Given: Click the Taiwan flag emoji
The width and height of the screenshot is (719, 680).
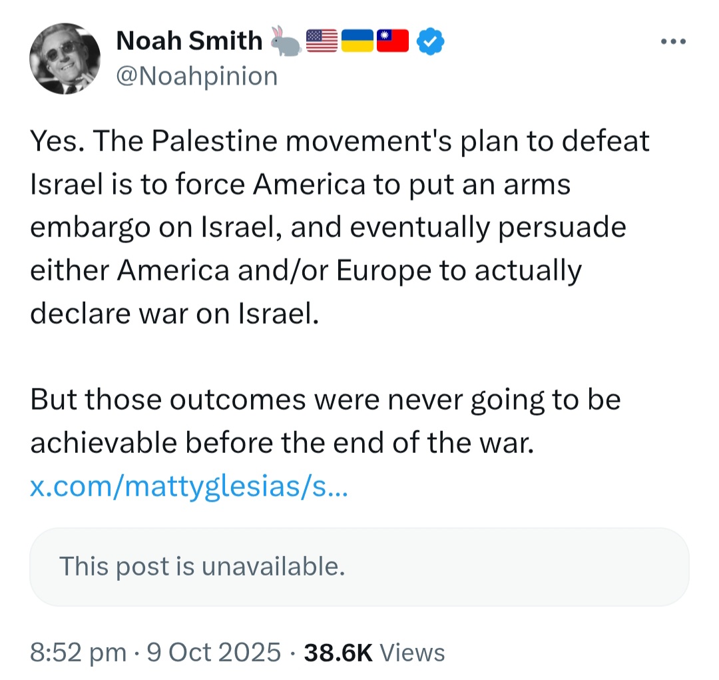Looking at the screenshot, I should pos(393,41).
